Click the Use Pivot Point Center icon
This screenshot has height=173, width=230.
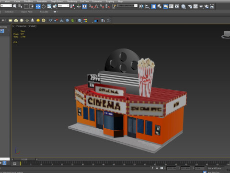point(72,6)
